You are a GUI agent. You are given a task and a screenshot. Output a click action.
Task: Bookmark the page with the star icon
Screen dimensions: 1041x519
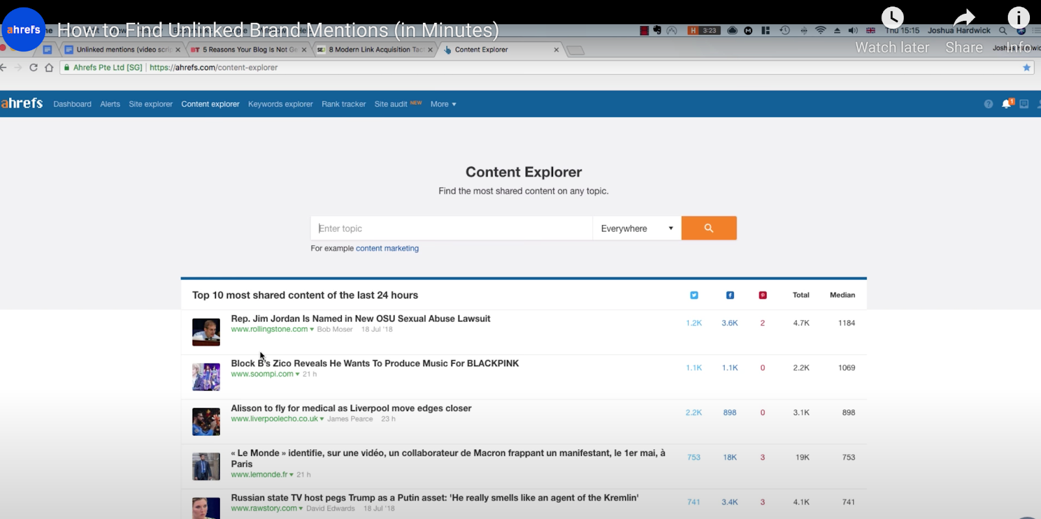pos(1027,68)
